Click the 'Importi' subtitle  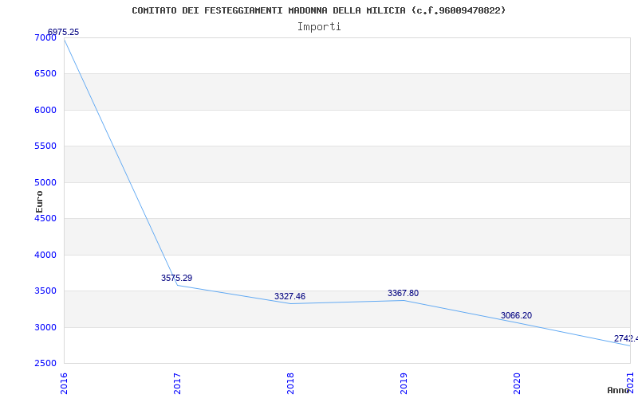[319, 27]
